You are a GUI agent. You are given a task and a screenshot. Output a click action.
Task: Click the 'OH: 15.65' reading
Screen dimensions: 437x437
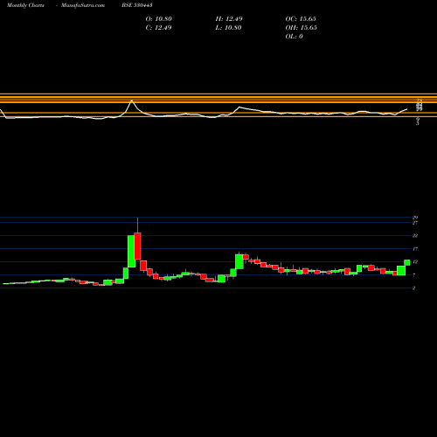[302, 28]
